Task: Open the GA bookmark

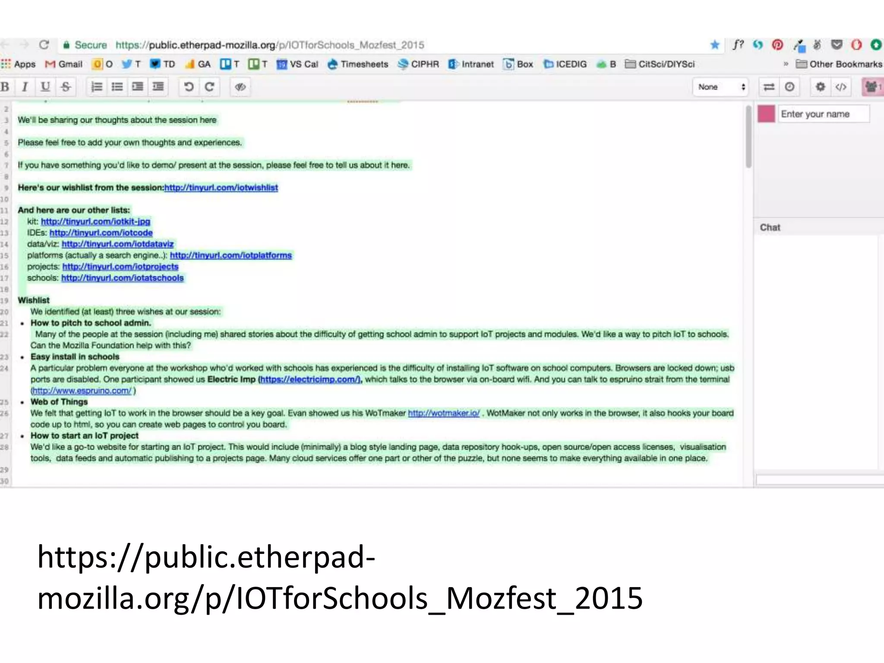Action: click(x=198, y=64)
